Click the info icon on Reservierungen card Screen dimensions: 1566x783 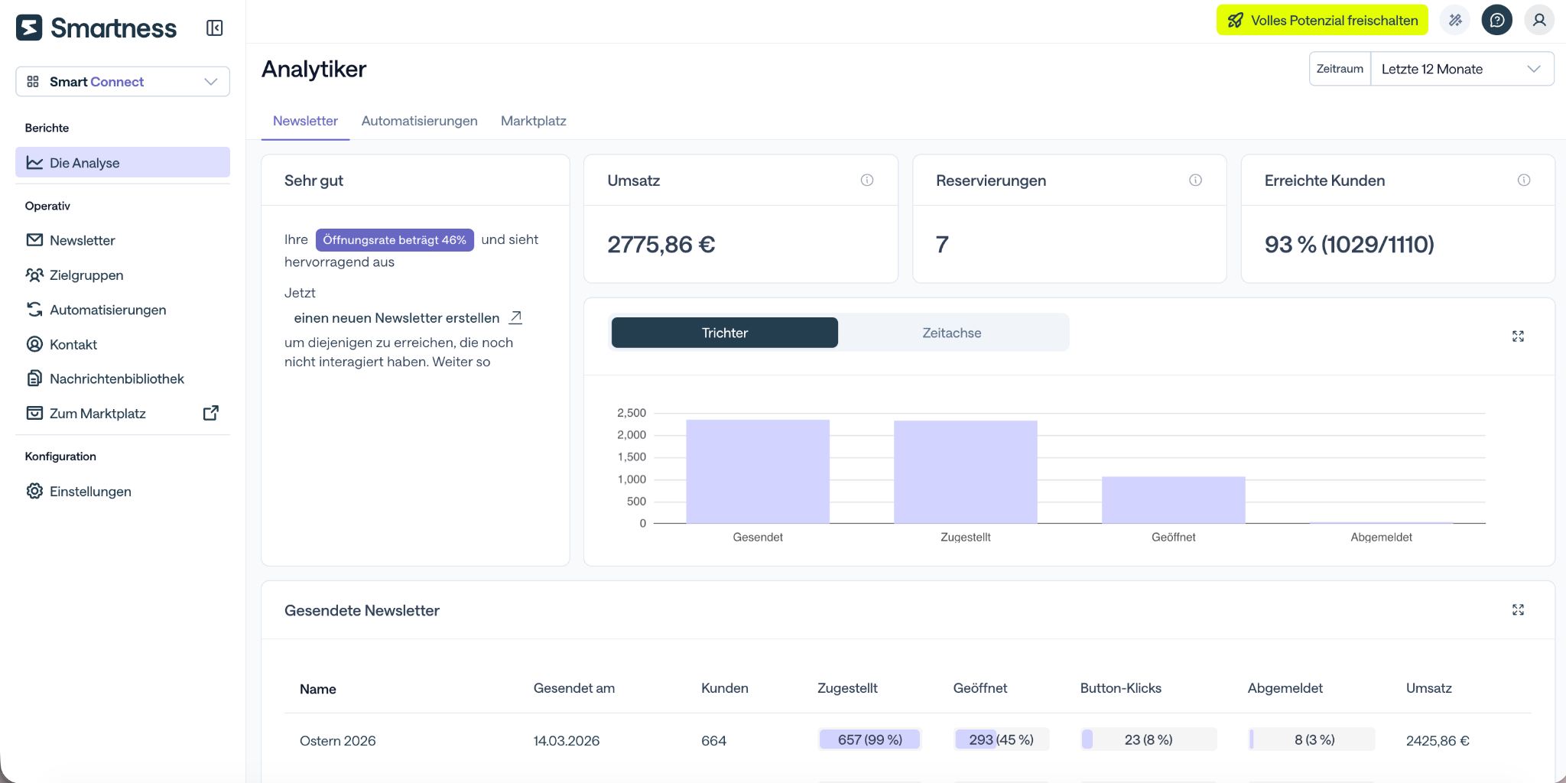point(1196,180)
